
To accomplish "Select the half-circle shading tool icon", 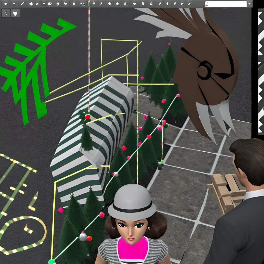I will pyautogui.click(x=44, y=4).
